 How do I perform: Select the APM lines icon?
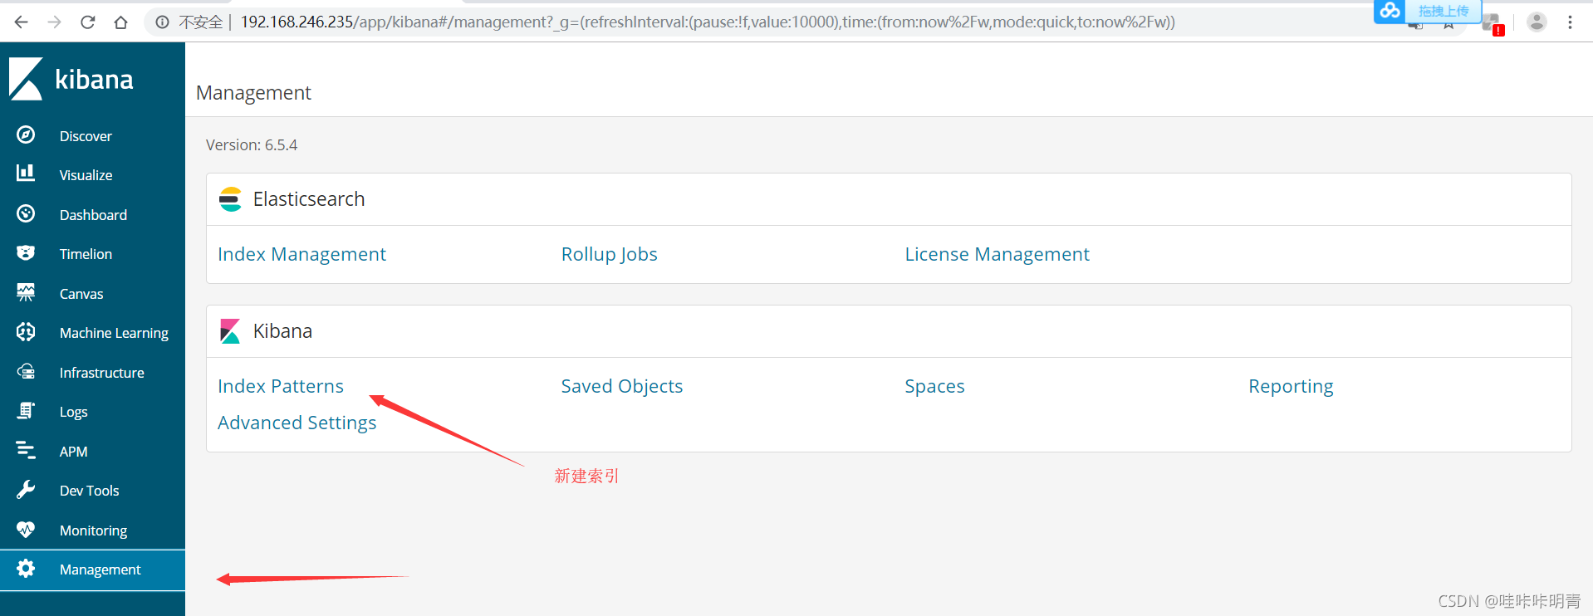pyautogui.click(x=26, y=450)
